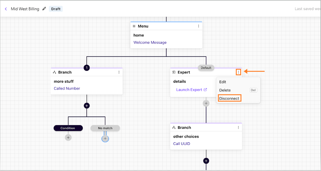Open the Menu node's three-dot options

click(198, 26)
